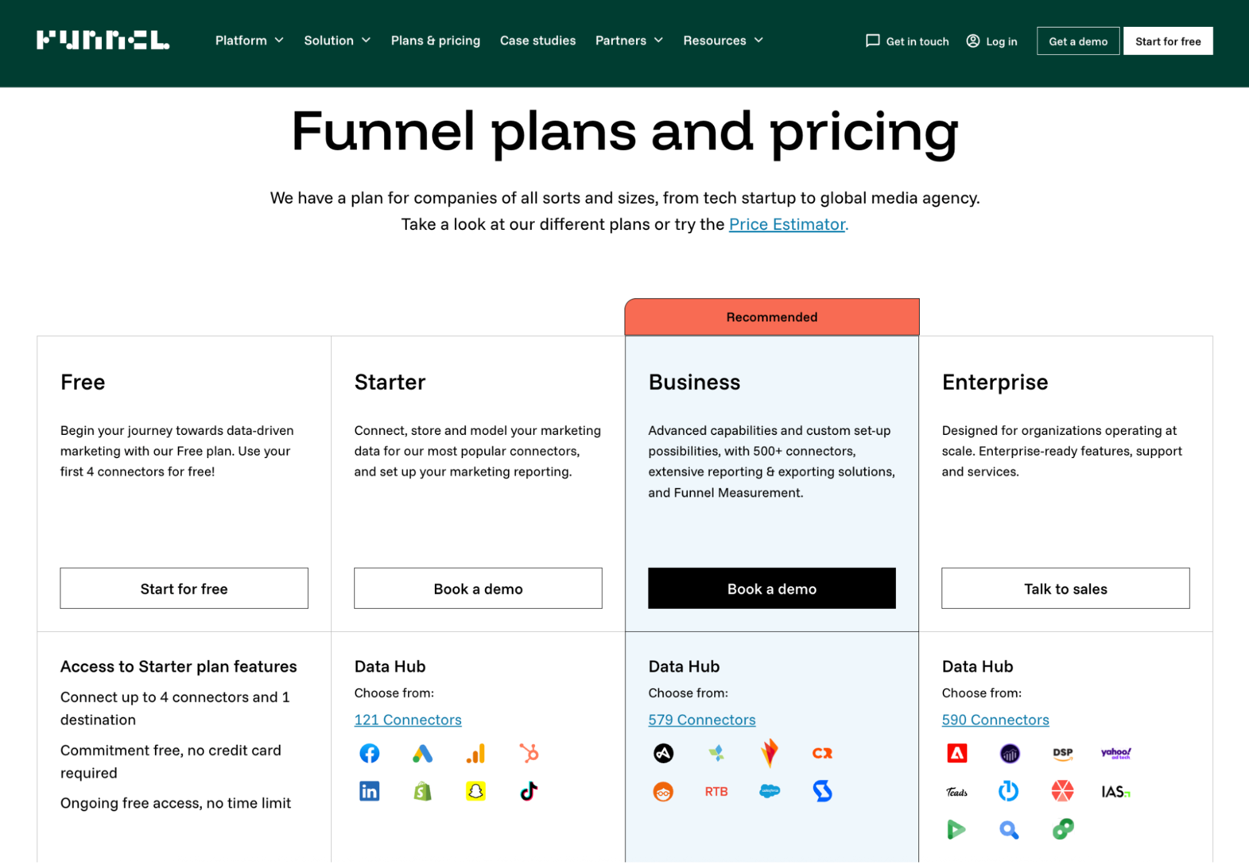Click the TikTok connector icon
This screenshot has width=1249, height=863.
pyautogui.click(x=528, y=791)
